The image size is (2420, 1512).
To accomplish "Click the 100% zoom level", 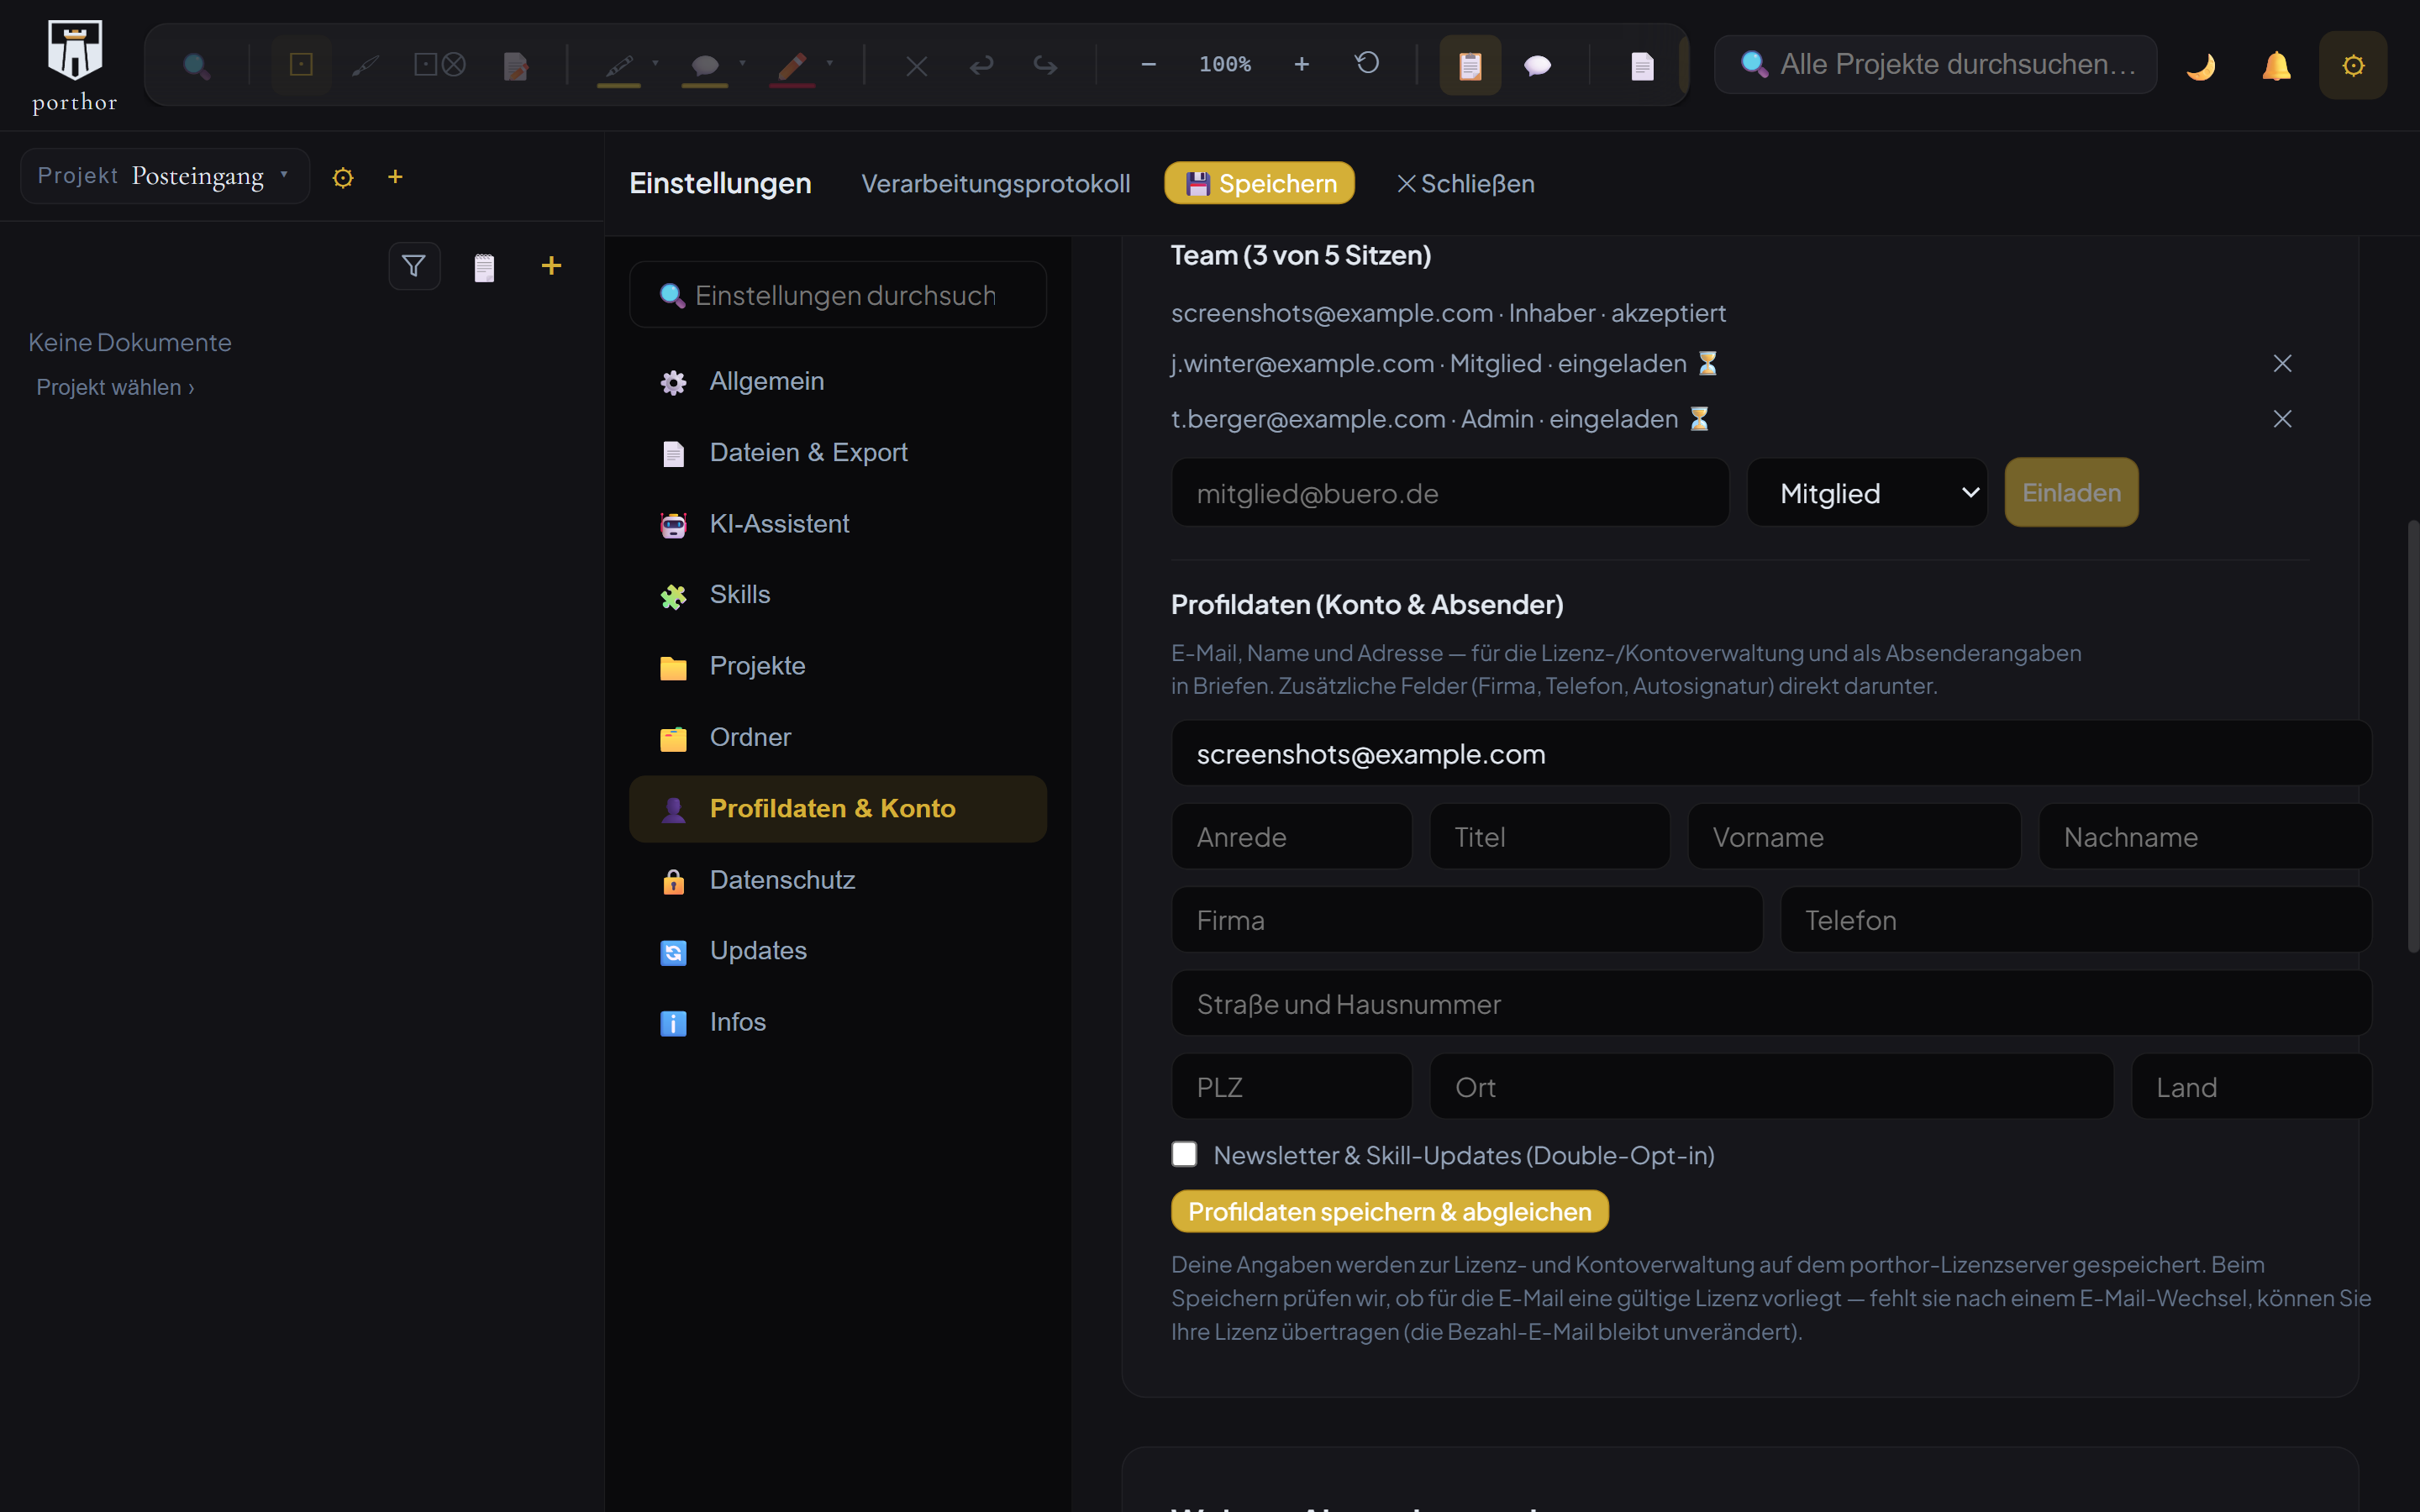I will click(x=1225, y=65).
